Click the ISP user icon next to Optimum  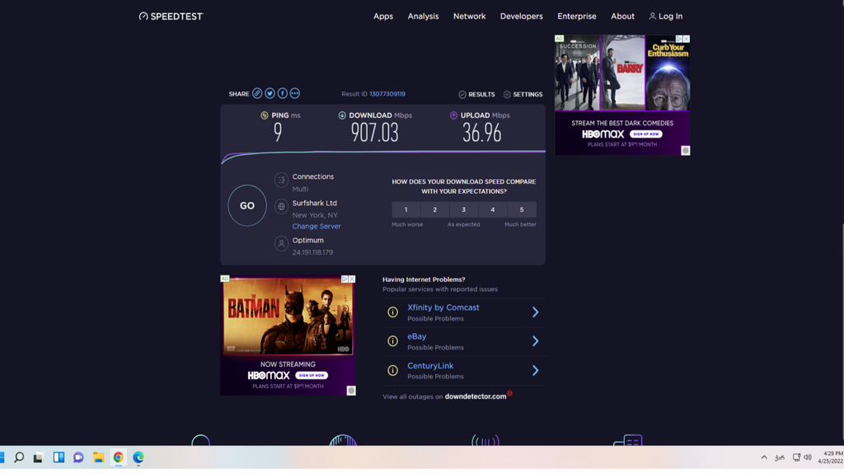(x=281, y=243)
